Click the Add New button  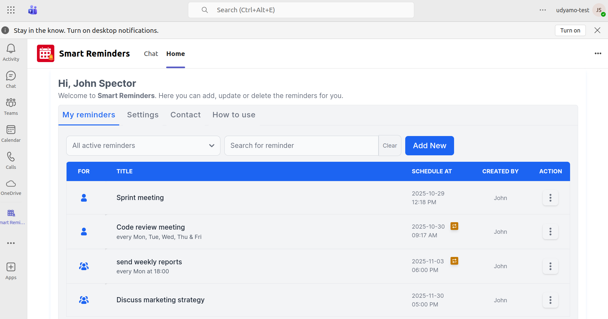[x=429, y=146]
